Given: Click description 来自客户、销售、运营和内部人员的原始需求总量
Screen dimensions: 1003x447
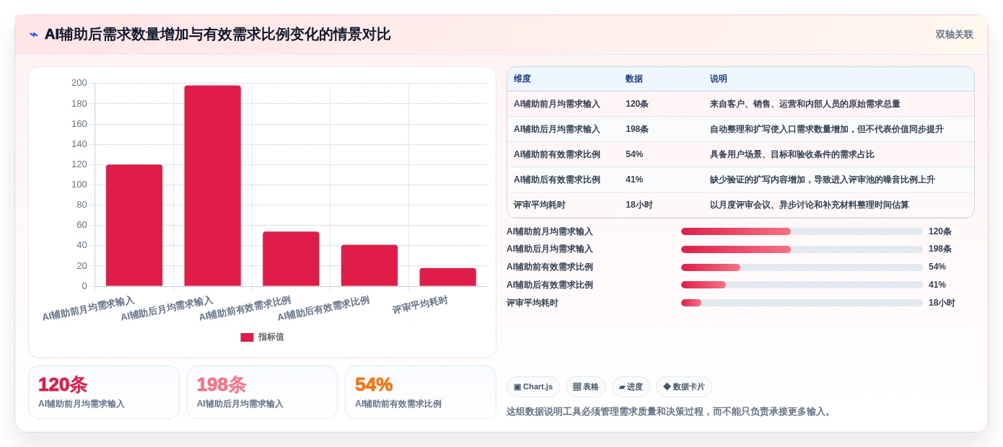Looking at the screenshot, I should [x=805, y=104].
